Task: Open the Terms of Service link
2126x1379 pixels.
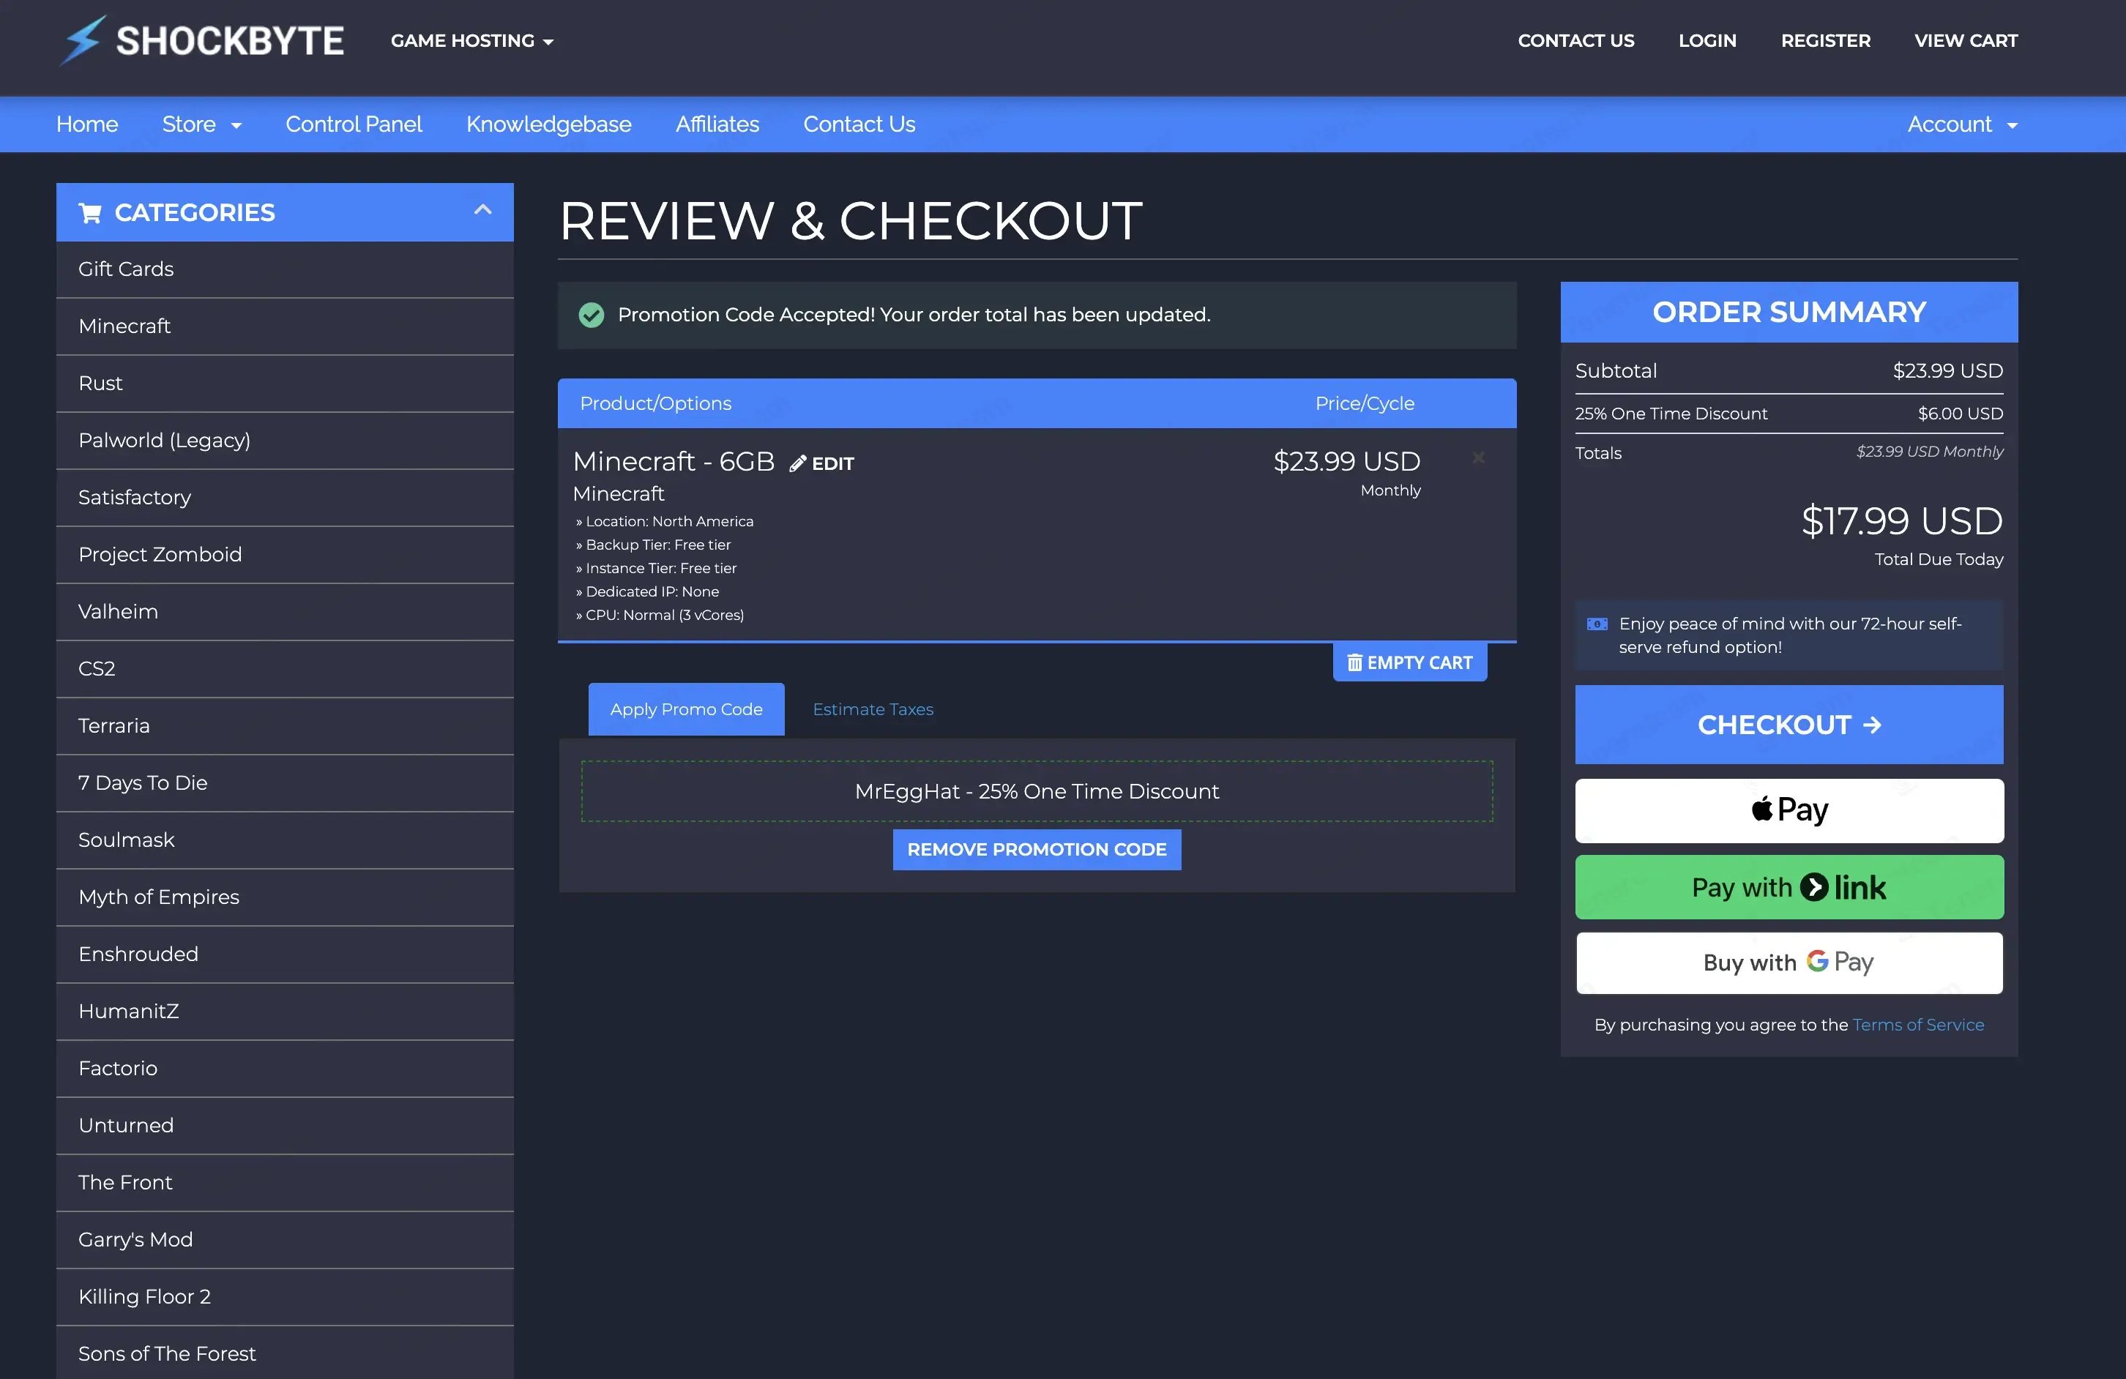Action: point(1918,1025)
